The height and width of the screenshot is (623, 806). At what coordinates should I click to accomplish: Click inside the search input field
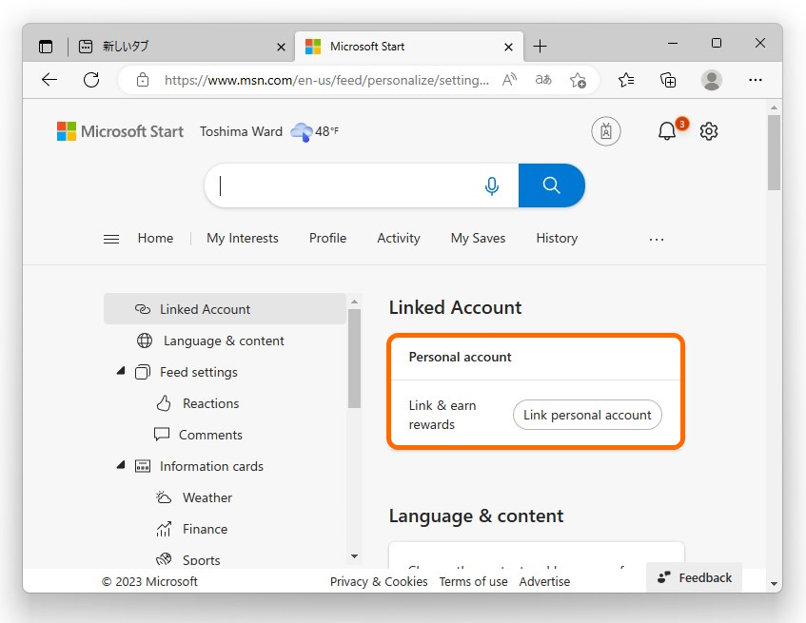pyautogui.click(x=352, y=185)
